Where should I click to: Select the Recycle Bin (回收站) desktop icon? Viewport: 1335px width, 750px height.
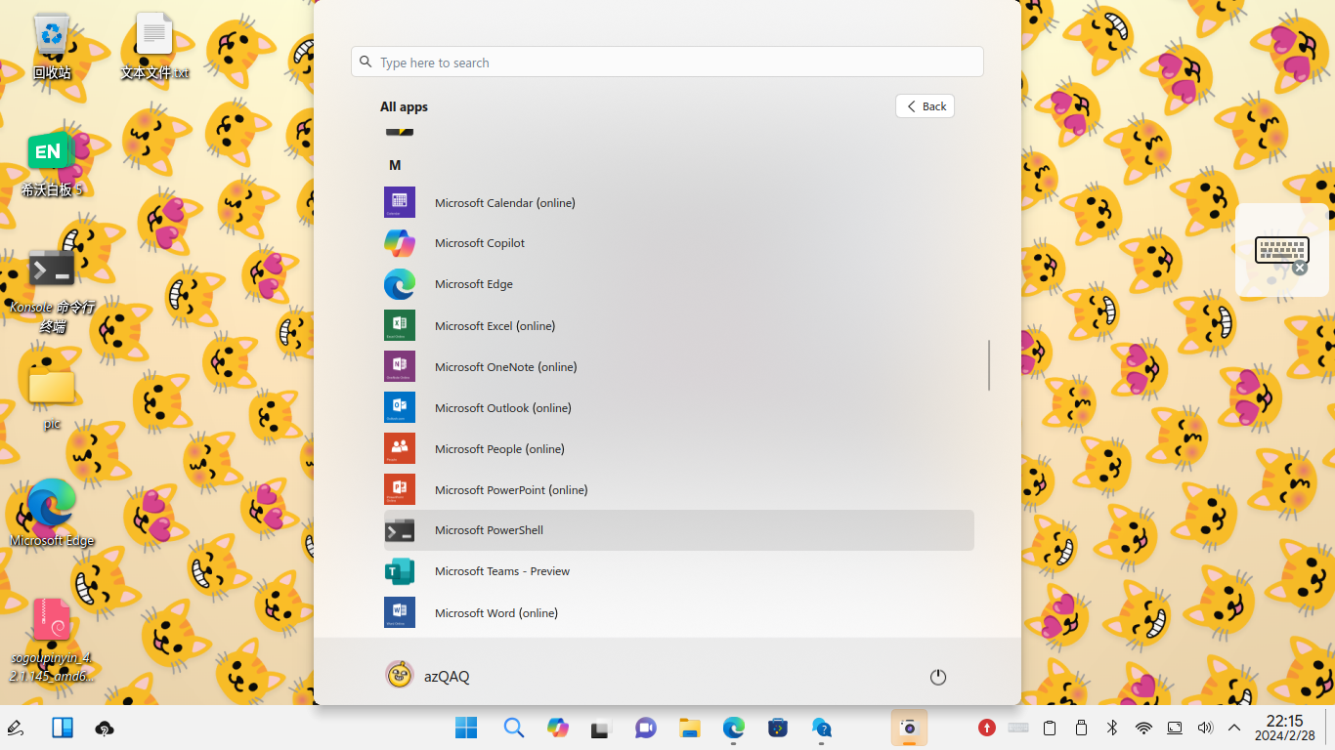(x=52, y=46)
